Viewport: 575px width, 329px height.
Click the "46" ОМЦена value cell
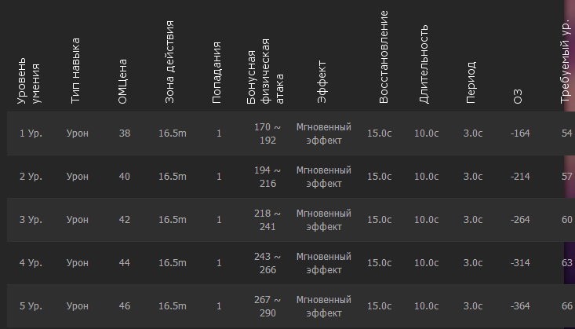(125, 305)
